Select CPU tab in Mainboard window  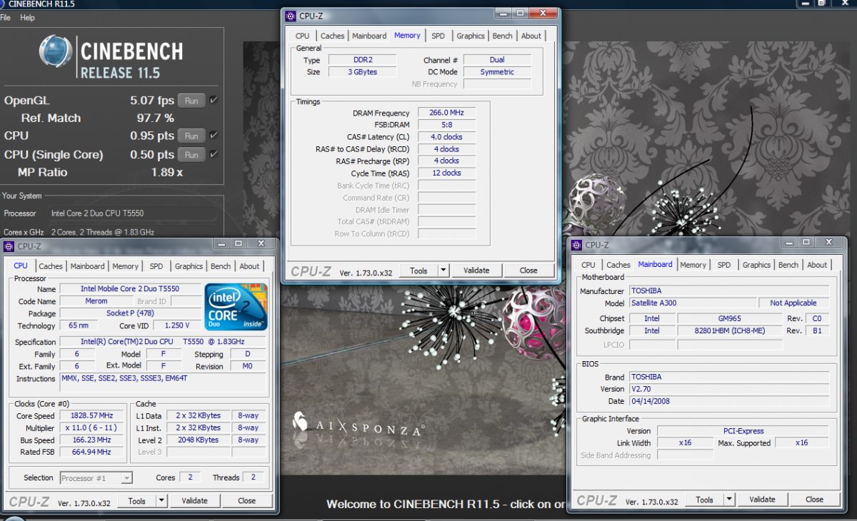point(588,265)
